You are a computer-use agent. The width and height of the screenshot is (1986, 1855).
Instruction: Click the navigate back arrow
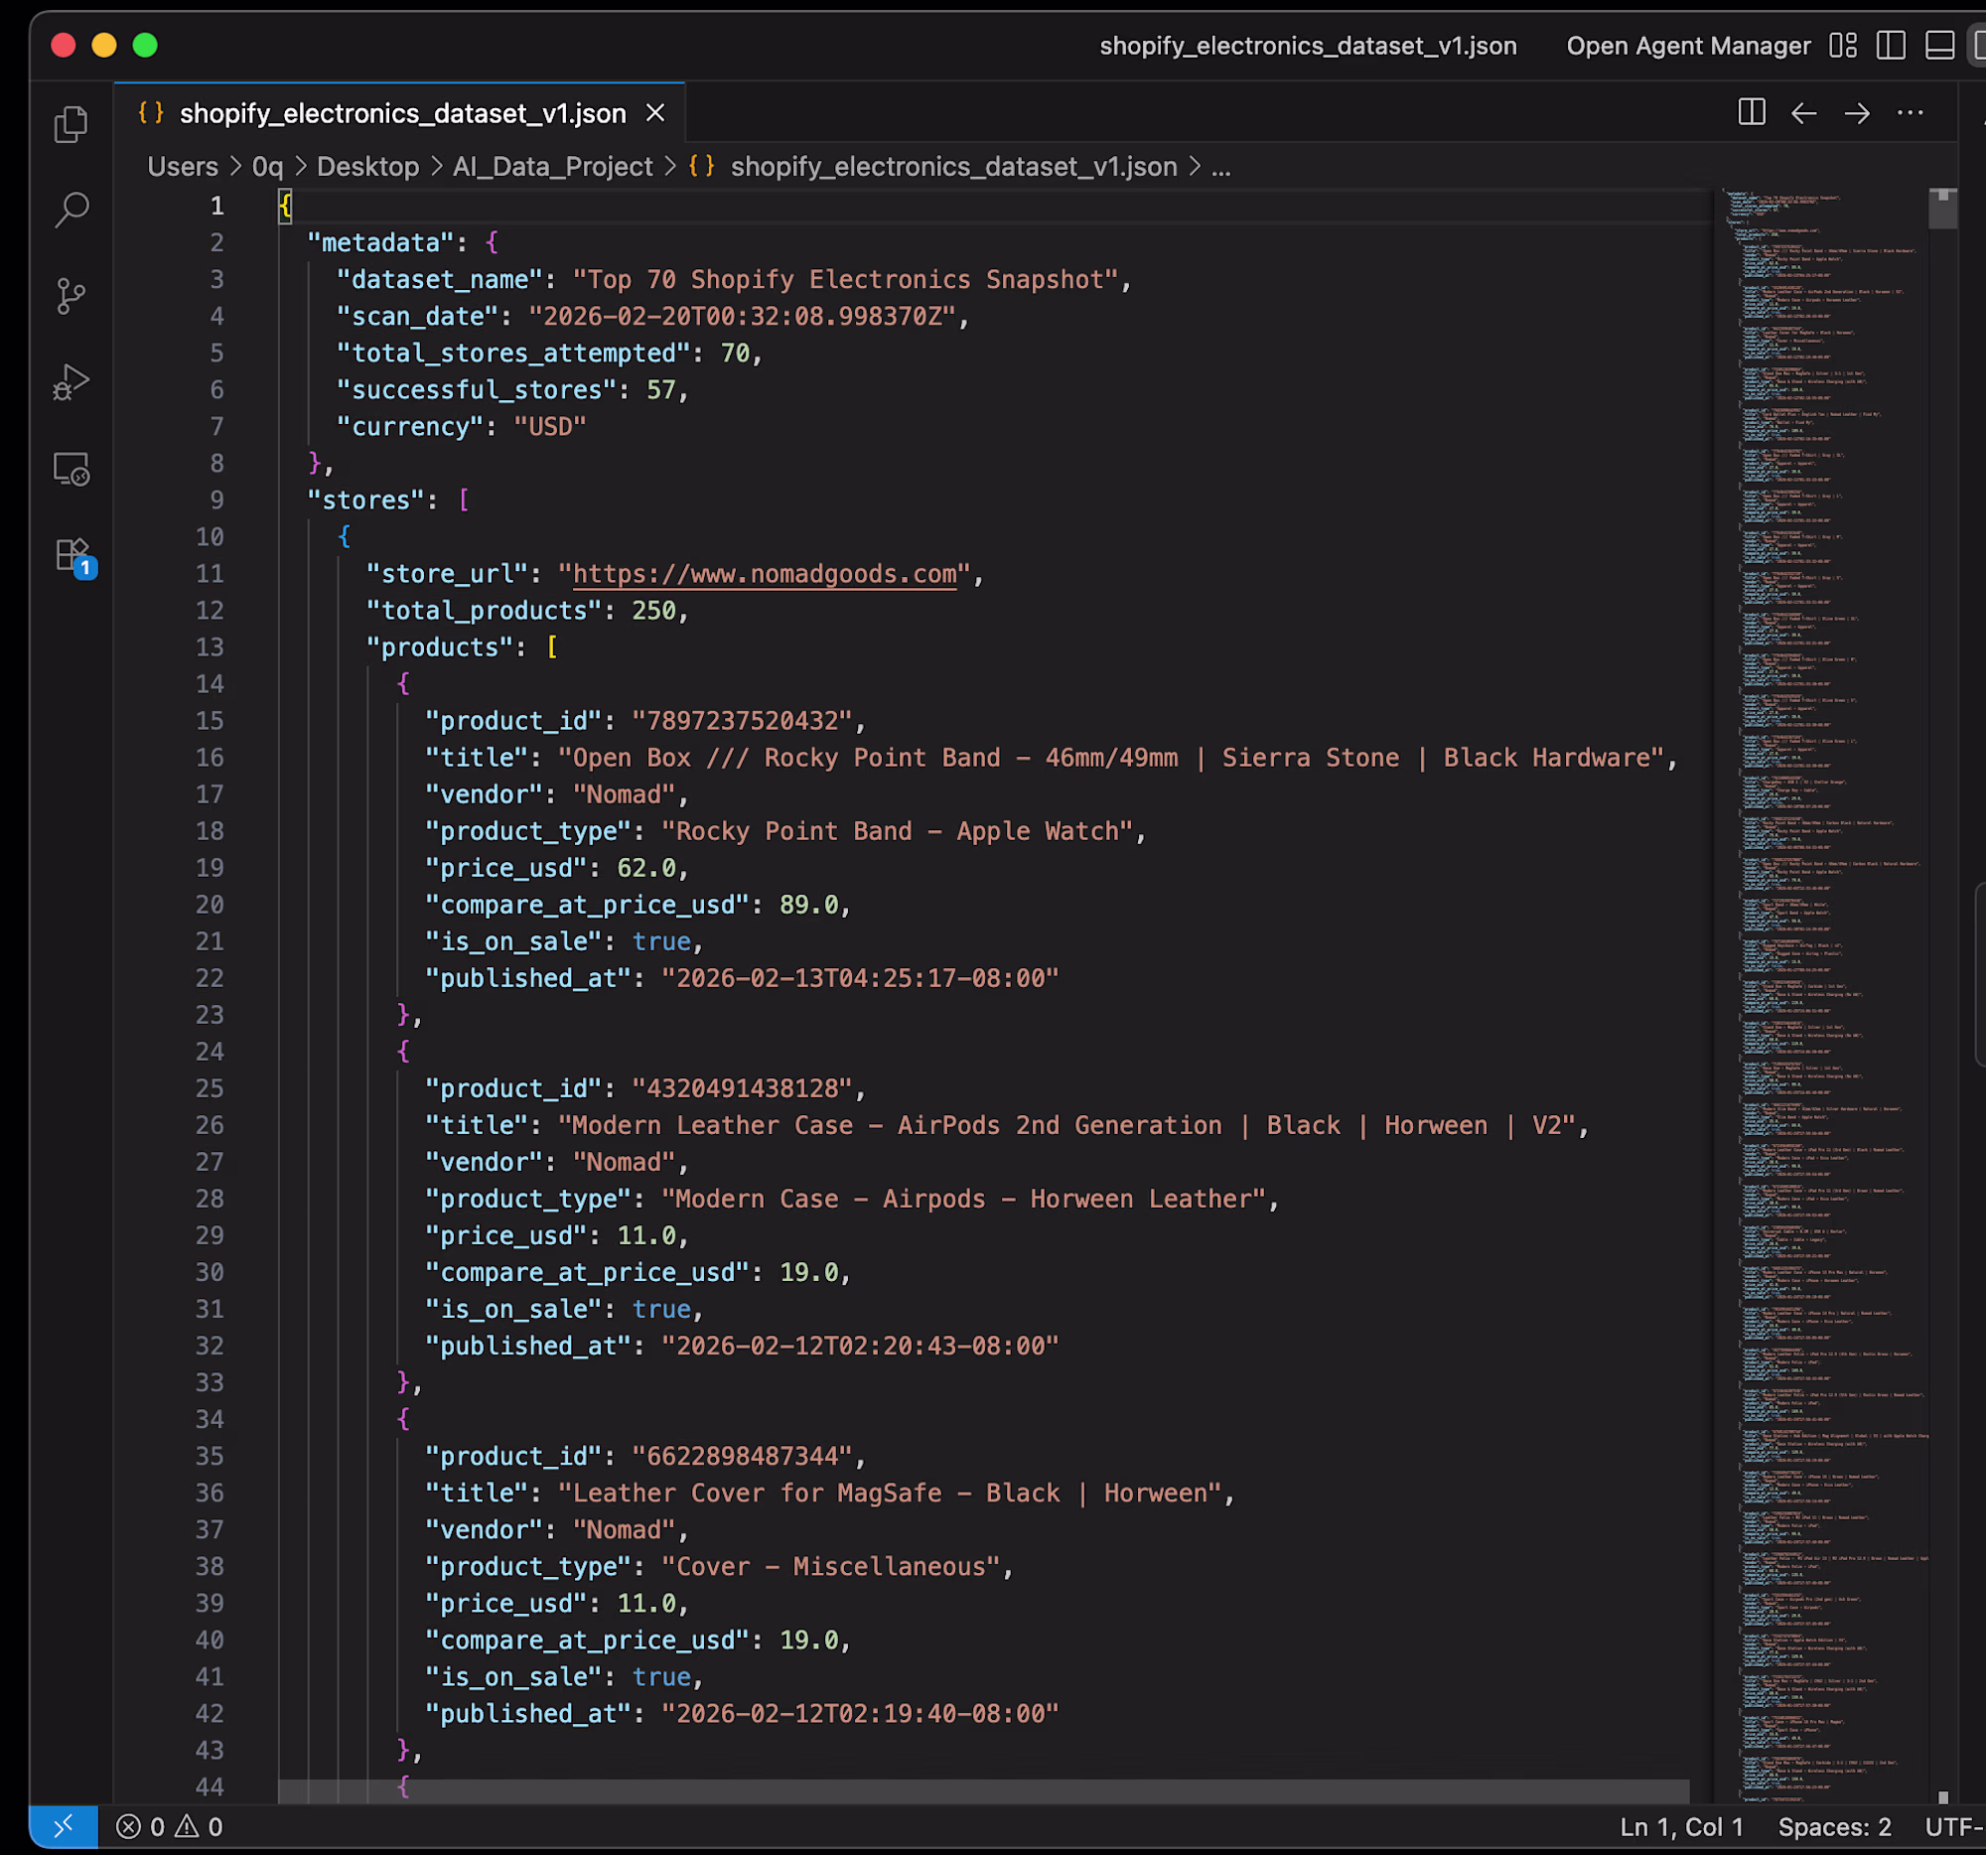pos(1803,113)
